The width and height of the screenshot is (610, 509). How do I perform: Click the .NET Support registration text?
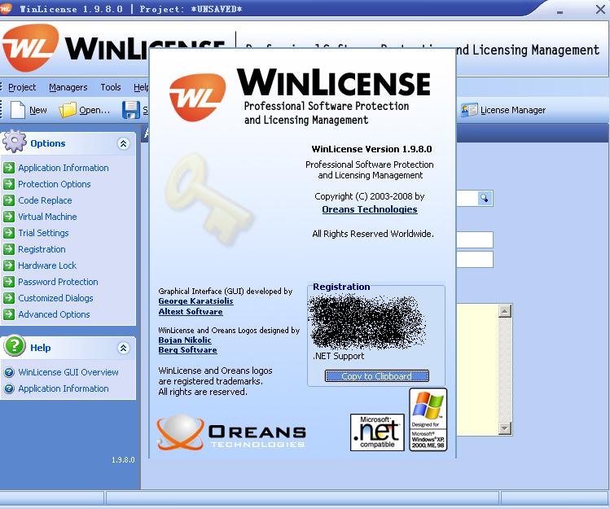(338, 356)
